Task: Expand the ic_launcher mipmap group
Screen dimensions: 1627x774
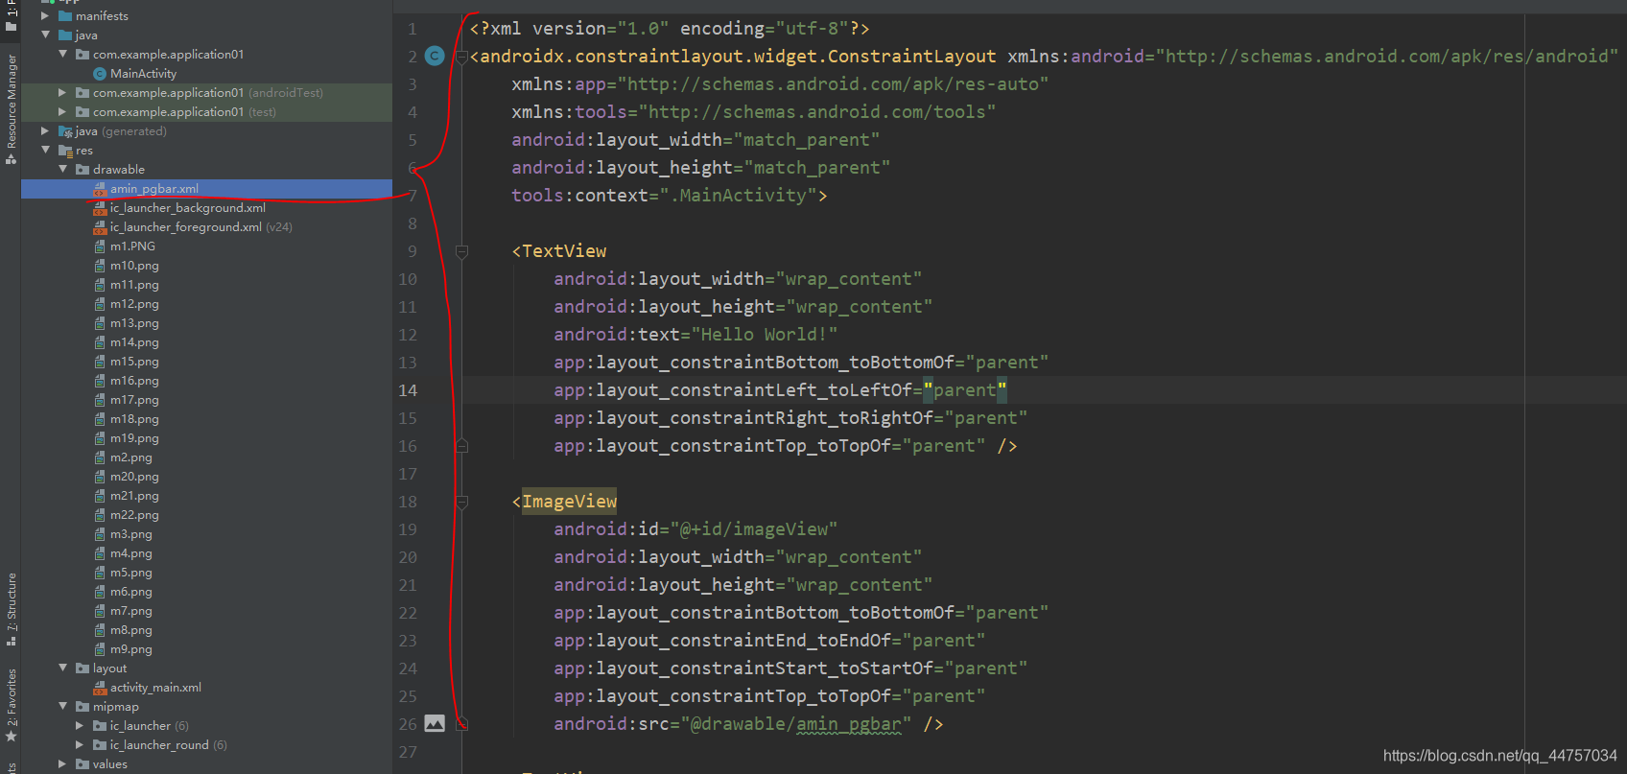Action: click(80, 726)
